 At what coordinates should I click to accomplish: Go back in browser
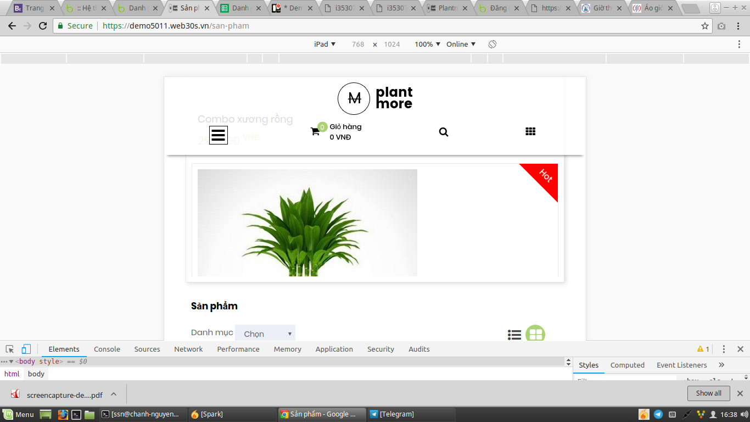[12, 26]
